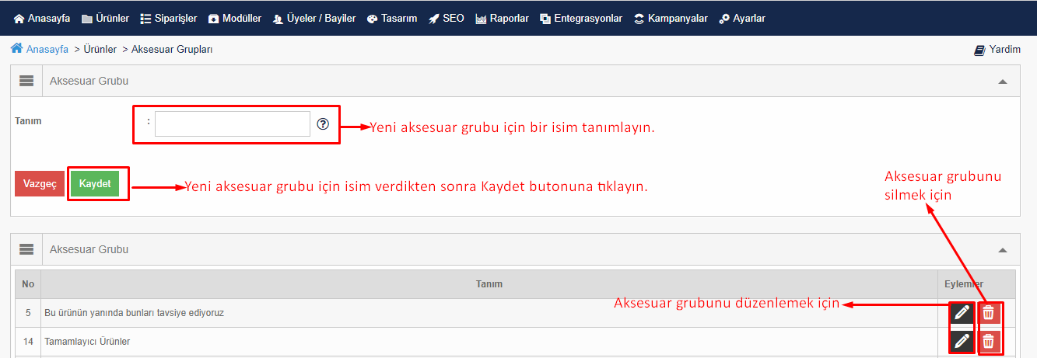Click the hamburger icon of the lower Aksesuar Grubu panel
Image resolution: width=1037 pixels, height=358 pixels.
[26, 249]
